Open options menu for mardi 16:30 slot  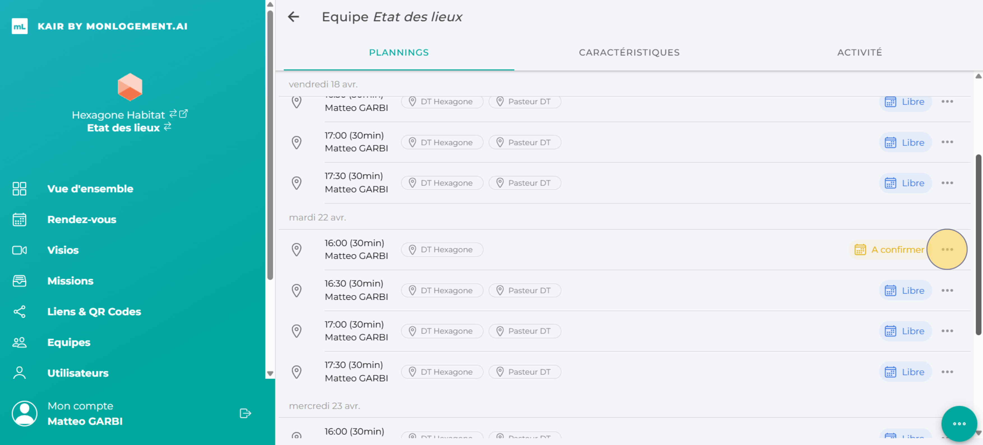(x=947, y=291)
